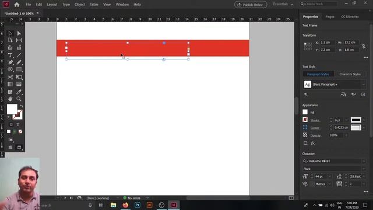373x210 pixels.
Task: Click create new style plus icon
Action: click(363, 94)
